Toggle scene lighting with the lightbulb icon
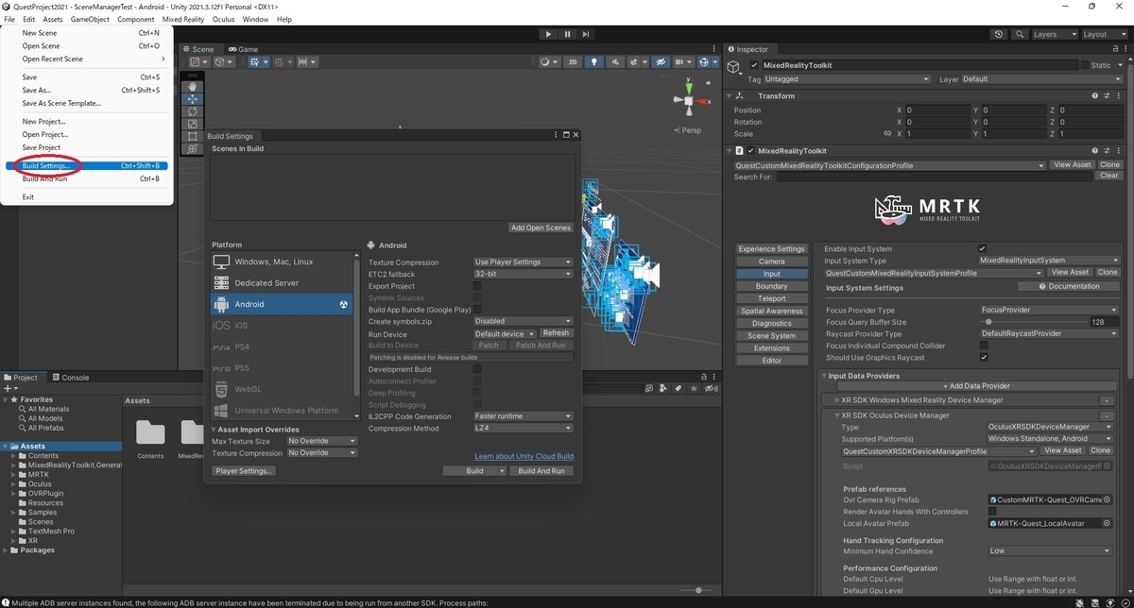This screenshot has width=1134, height=608. [593, 62]
